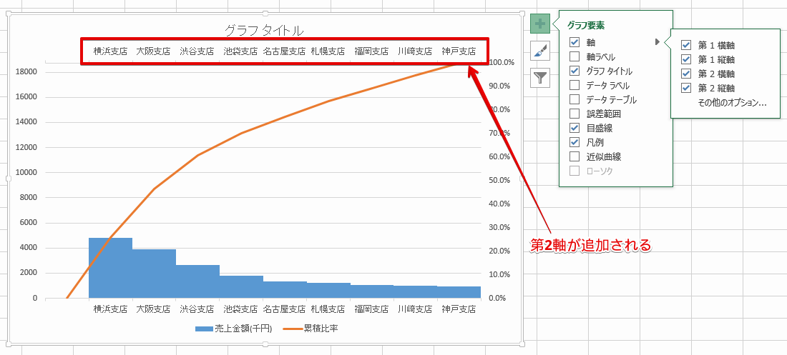Open その他のオプション... more options
The width and height of the screenshot is (787, 355).
click(732, 103)
